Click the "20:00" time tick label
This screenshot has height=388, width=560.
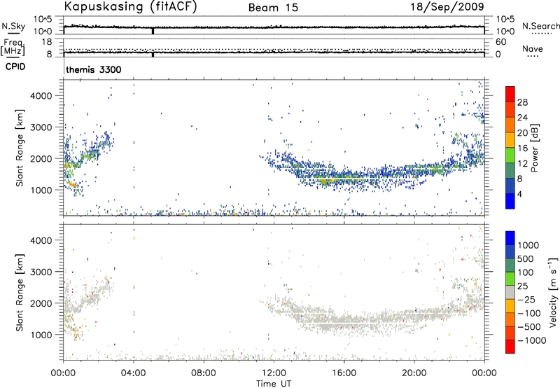(414, 373)
